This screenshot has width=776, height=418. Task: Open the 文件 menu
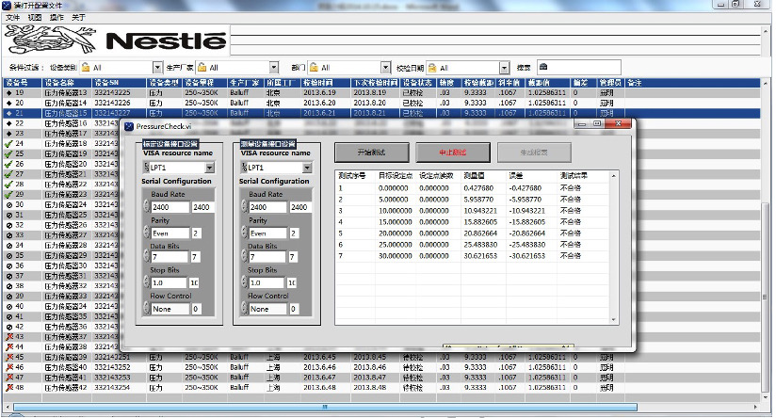[x=12, y=17]
